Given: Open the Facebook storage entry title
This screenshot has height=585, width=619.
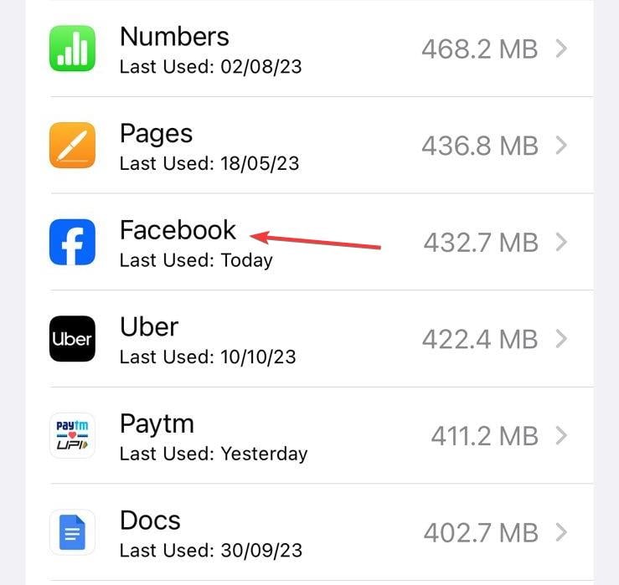Looking at the screenshot, I should 178,230.
